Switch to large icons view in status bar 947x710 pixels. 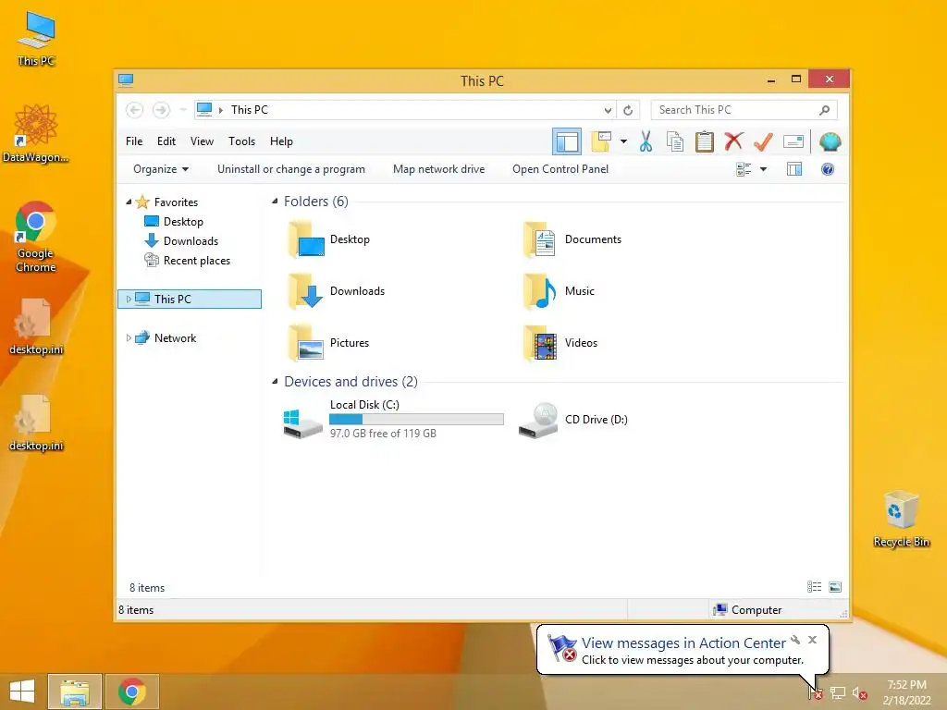point(835,587)
